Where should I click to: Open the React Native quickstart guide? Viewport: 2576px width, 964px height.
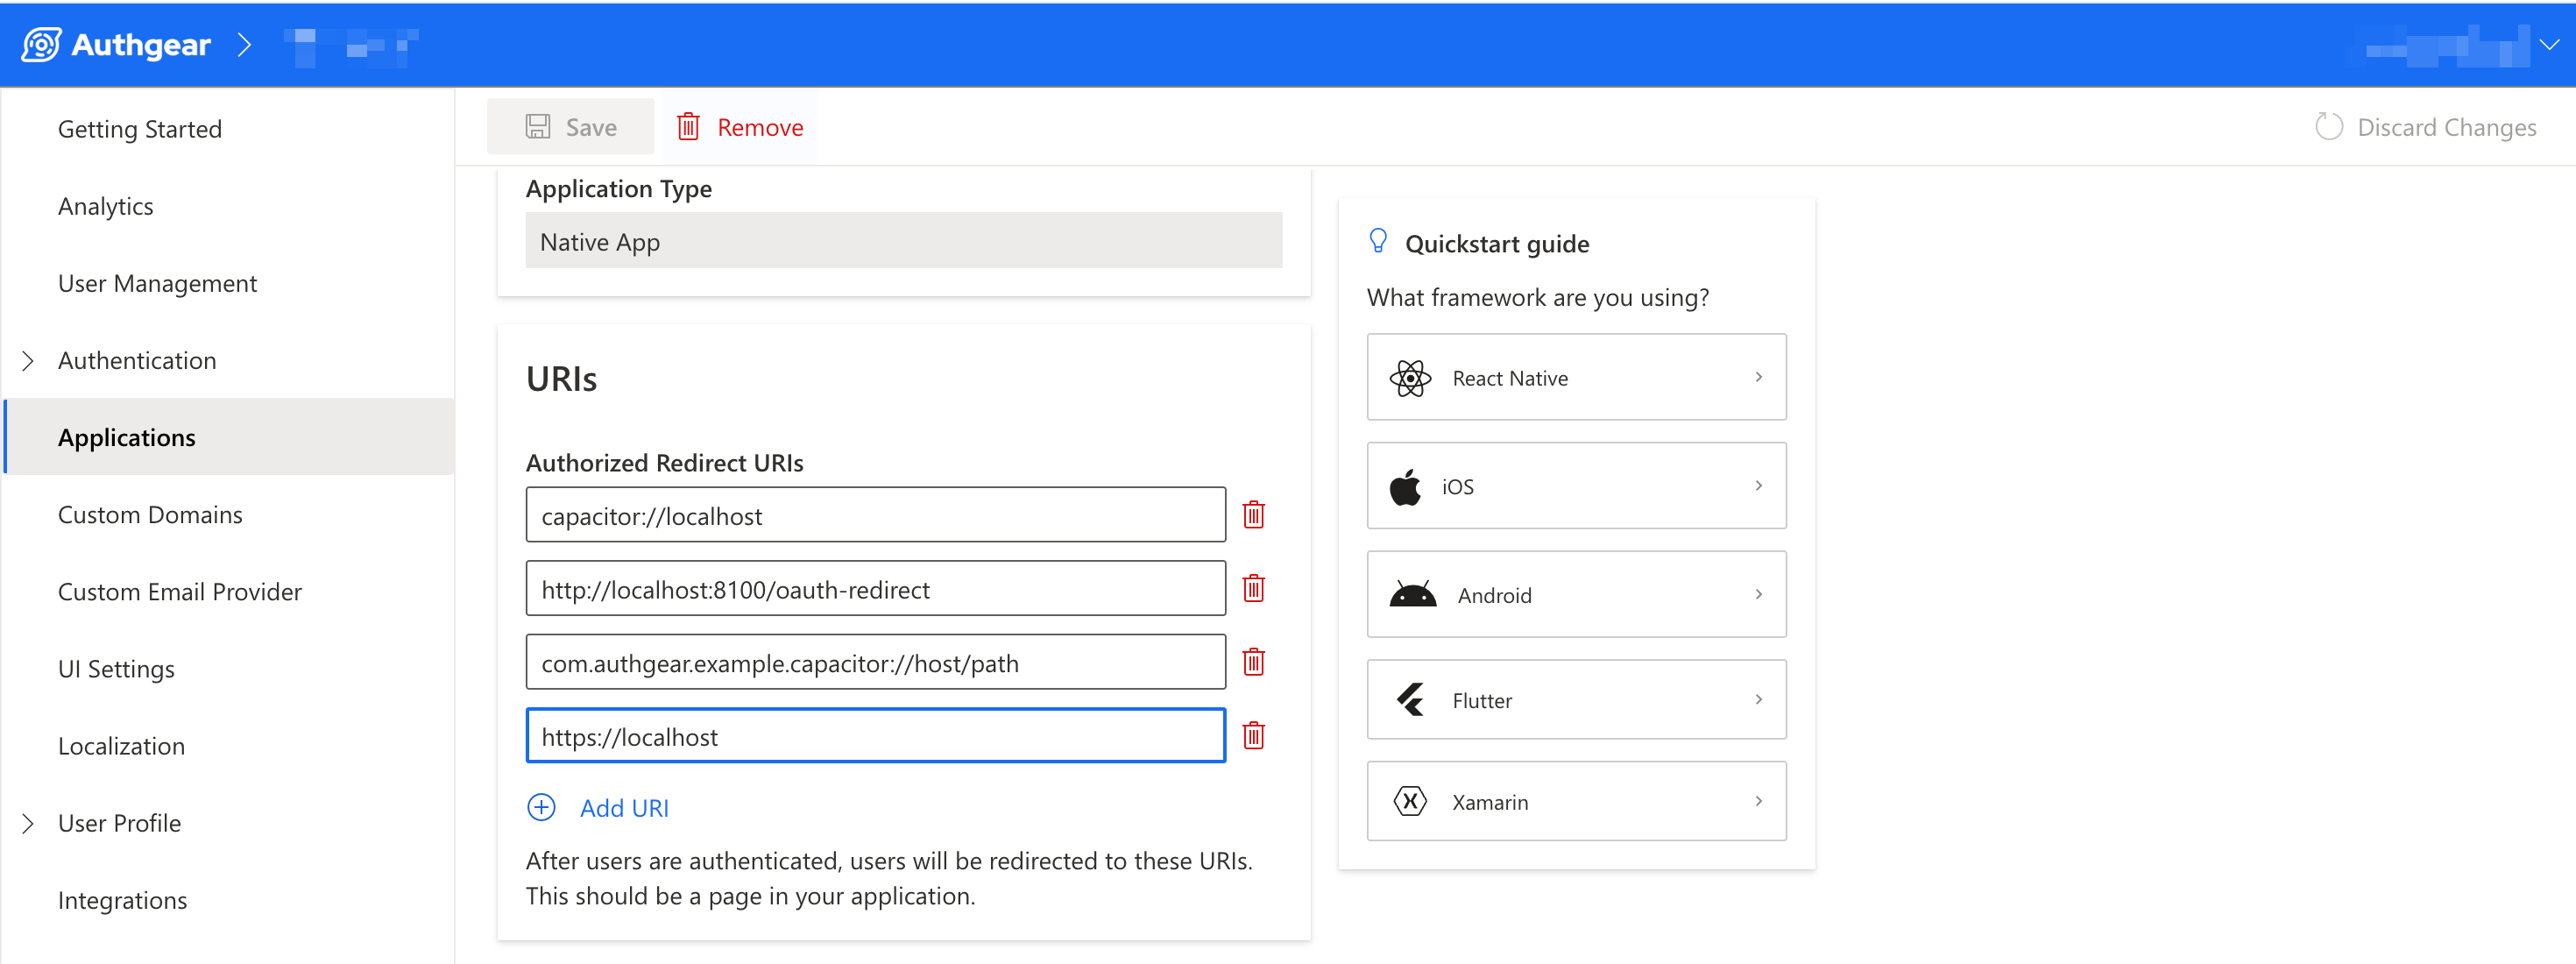coord(1575,378)
